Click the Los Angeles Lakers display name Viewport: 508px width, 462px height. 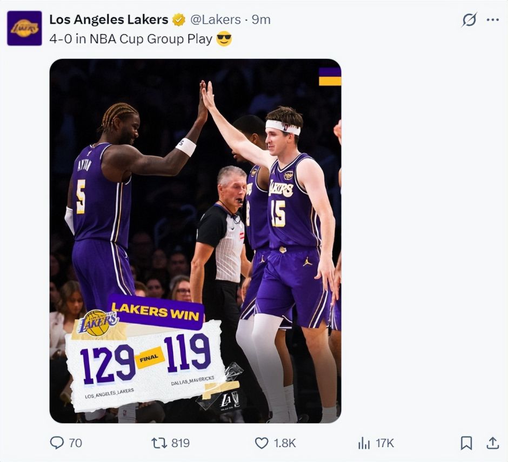[x=109, y=20]
